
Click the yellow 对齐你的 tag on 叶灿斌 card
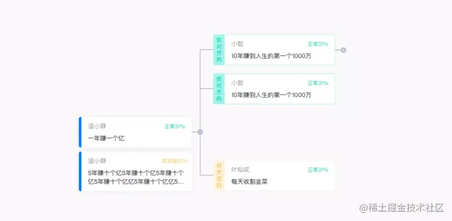click(x=219, y=175)
